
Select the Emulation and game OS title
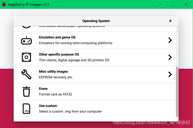(57, 37)
